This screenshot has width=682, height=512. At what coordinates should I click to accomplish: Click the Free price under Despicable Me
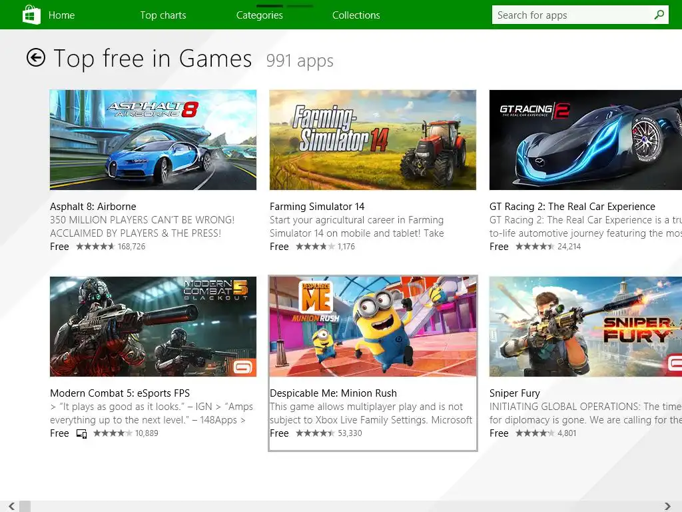coord(279,433)
